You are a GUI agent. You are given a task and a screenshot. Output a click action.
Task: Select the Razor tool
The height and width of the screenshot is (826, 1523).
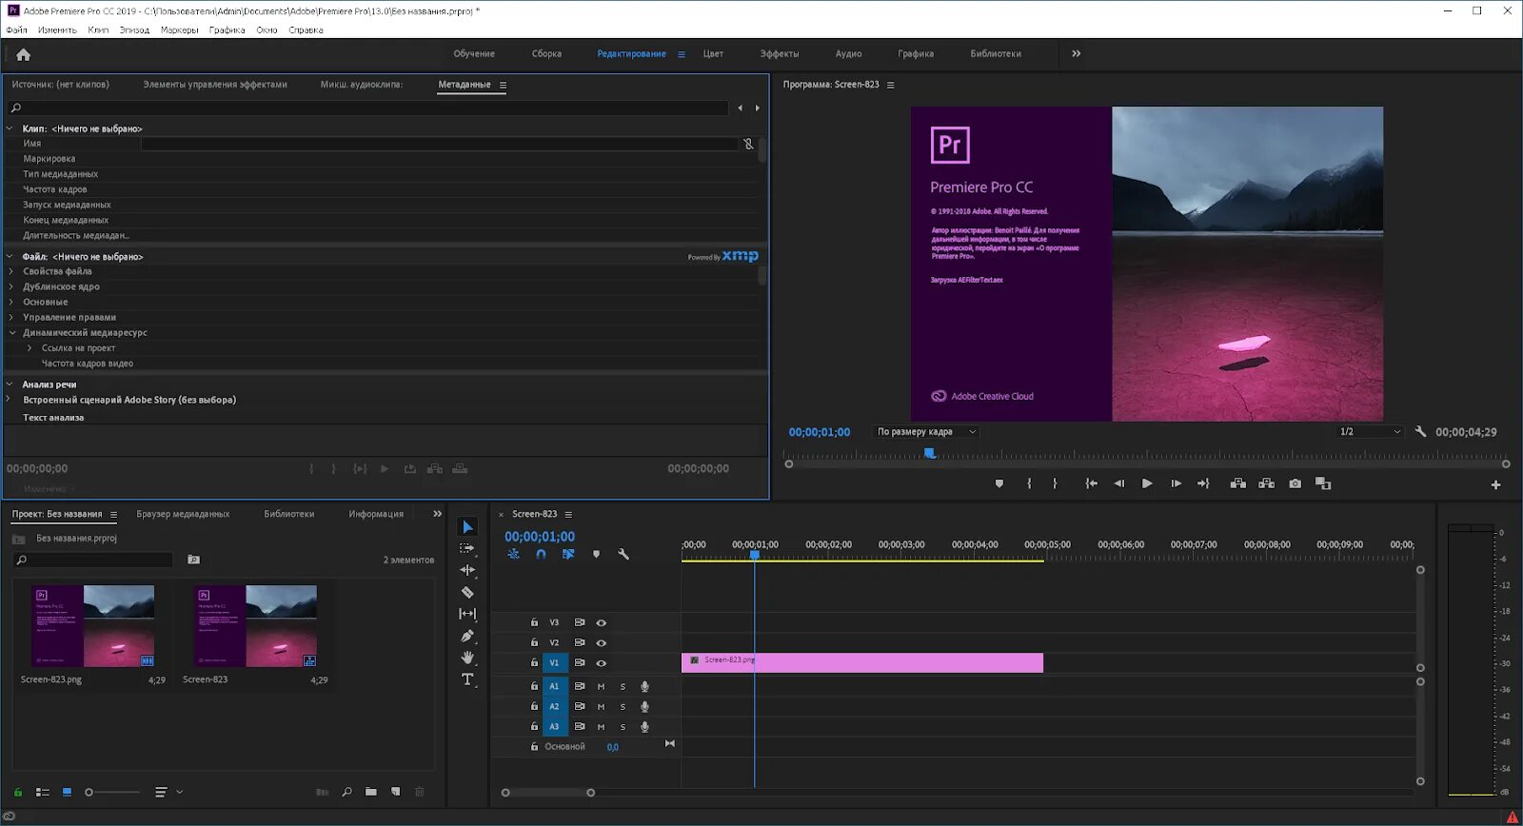click(467, 592)
